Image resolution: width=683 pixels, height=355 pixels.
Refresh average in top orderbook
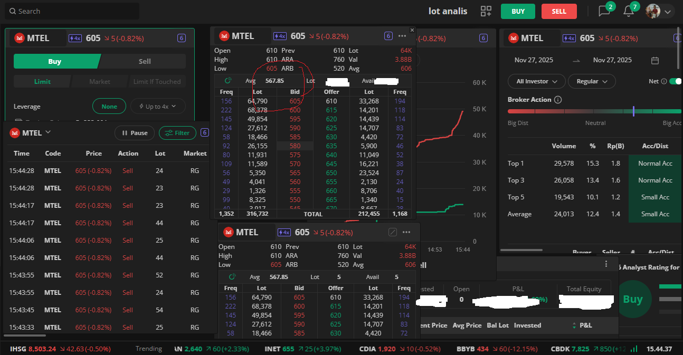click(228, 81)
